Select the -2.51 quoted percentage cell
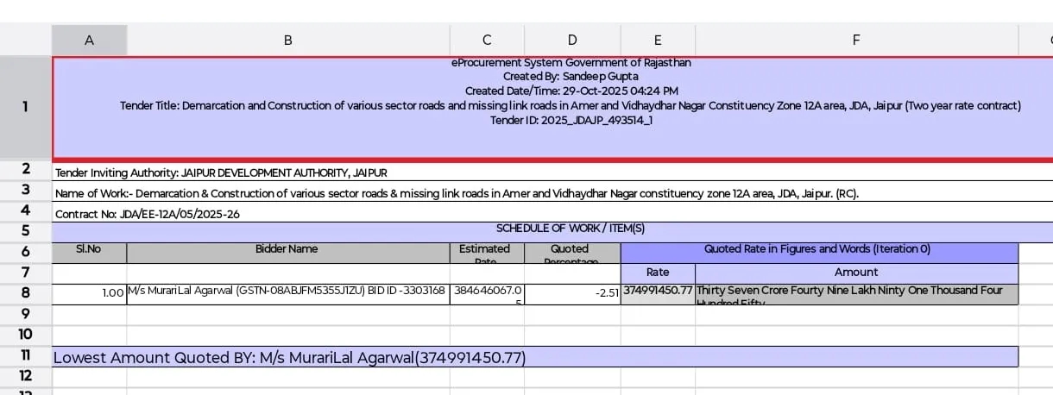This screenshot has height=395, width=1053. click(572, 294)
